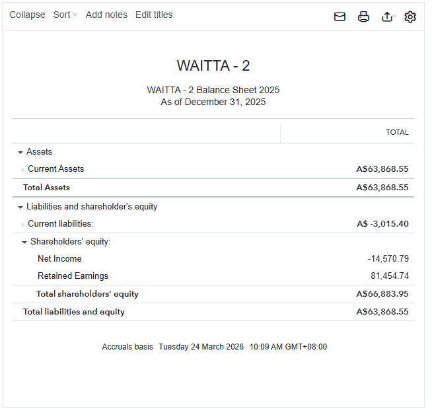Collapse the Assets section arrow

(x=20, y=152)
